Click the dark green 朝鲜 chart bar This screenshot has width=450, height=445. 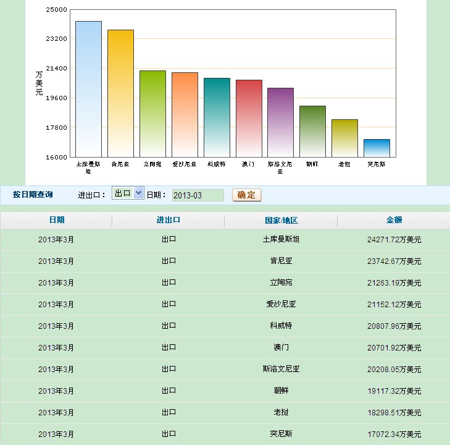tap(312, 131)
